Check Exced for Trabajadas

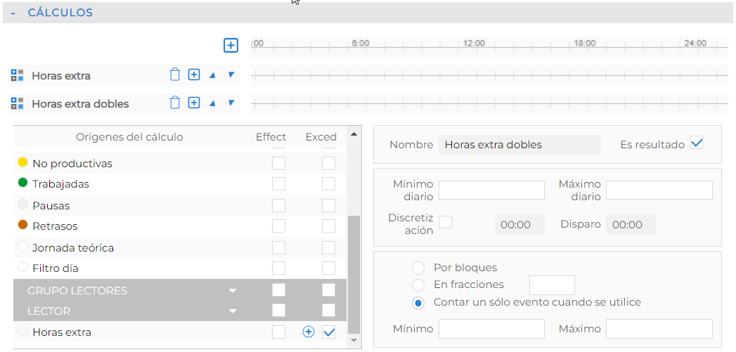point(328,183)
